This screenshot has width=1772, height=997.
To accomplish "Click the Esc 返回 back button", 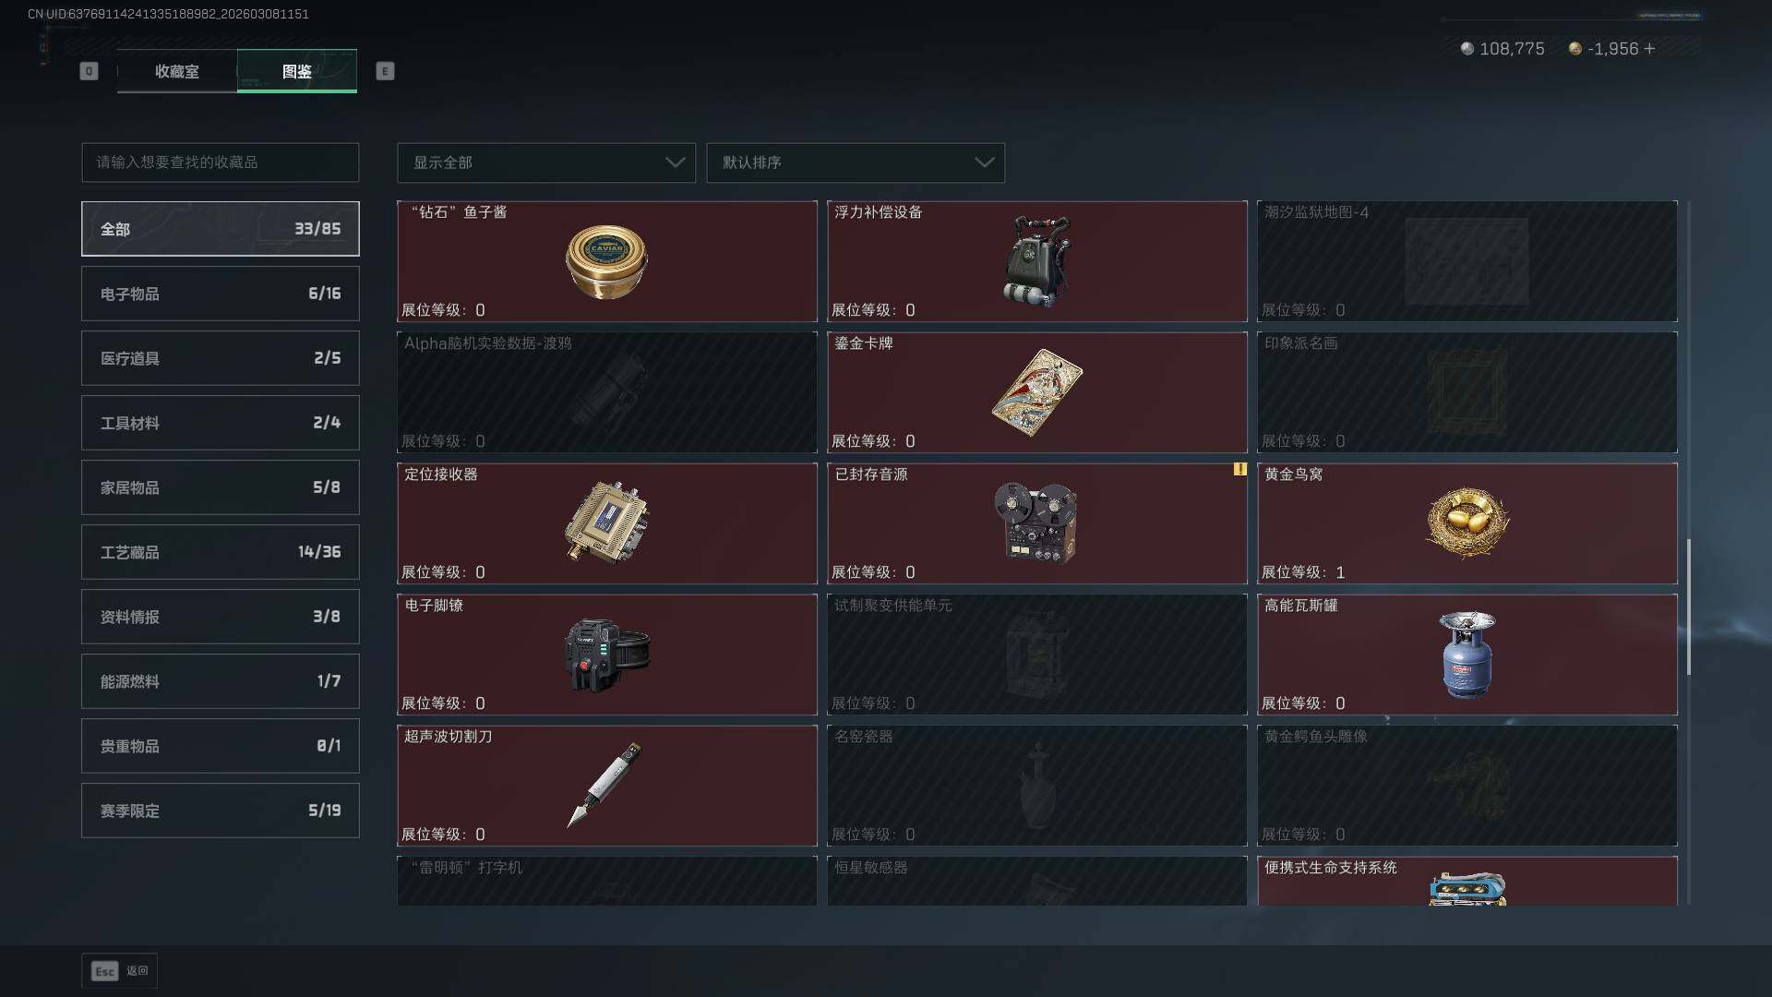I will [120, 971].
